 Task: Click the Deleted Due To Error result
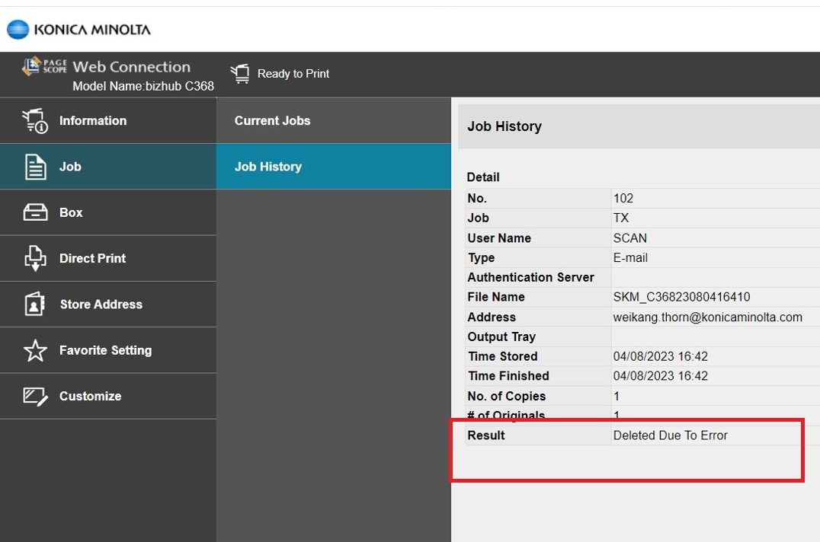pyautogui.click(x=670, y=435)
